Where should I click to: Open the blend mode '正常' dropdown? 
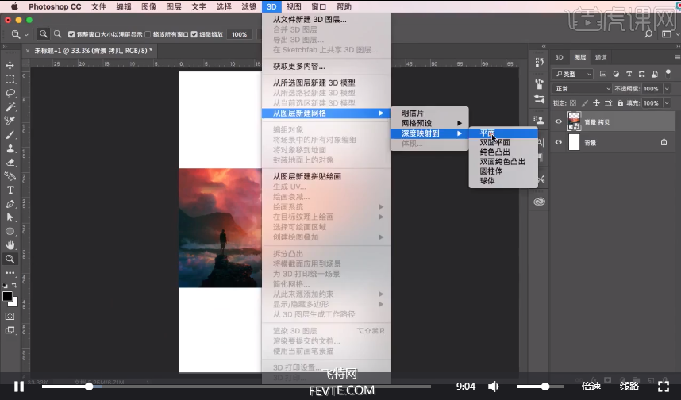click(x=582, y=88)
